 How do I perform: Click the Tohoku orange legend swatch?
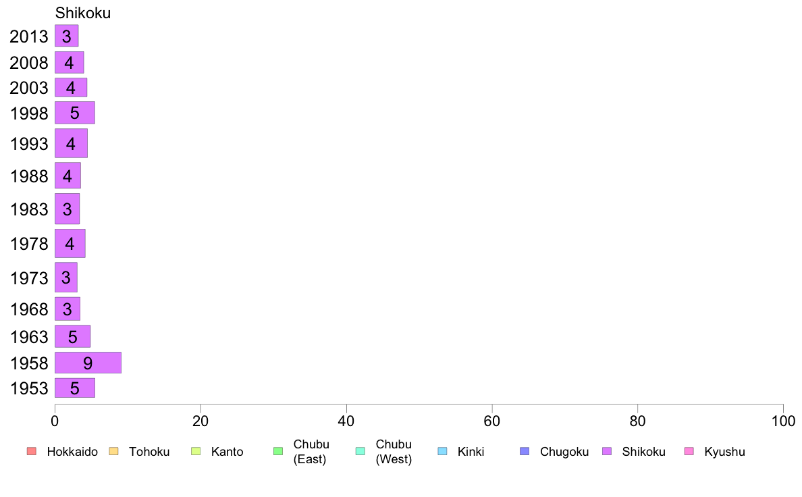113,452
